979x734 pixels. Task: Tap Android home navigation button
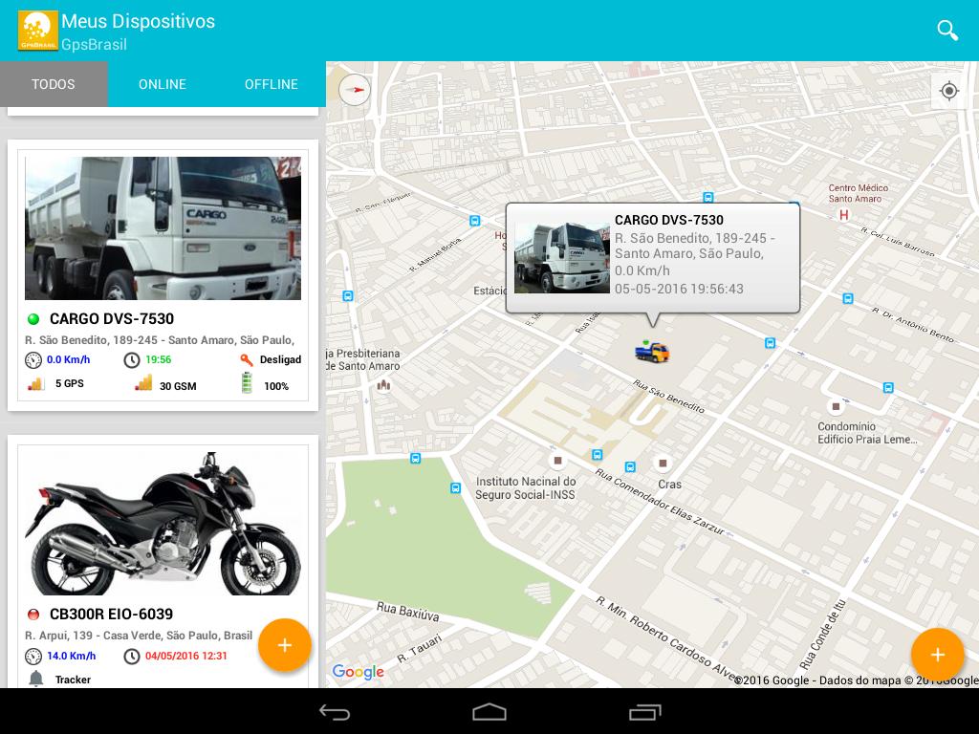coord(489,712)
